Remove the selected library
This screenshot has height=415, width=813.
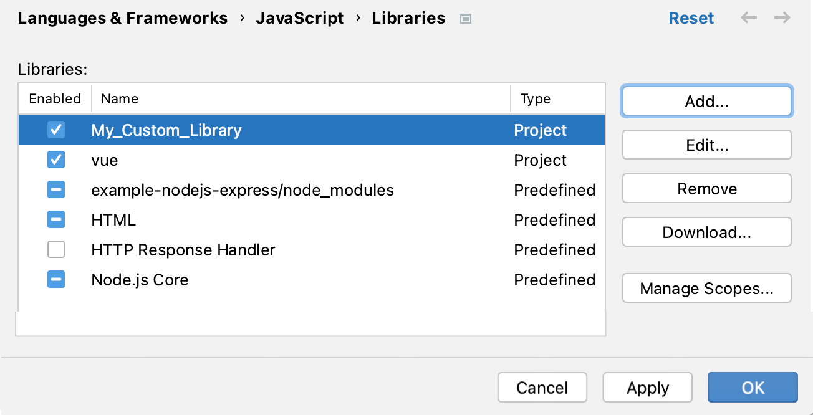coord(706,188)
